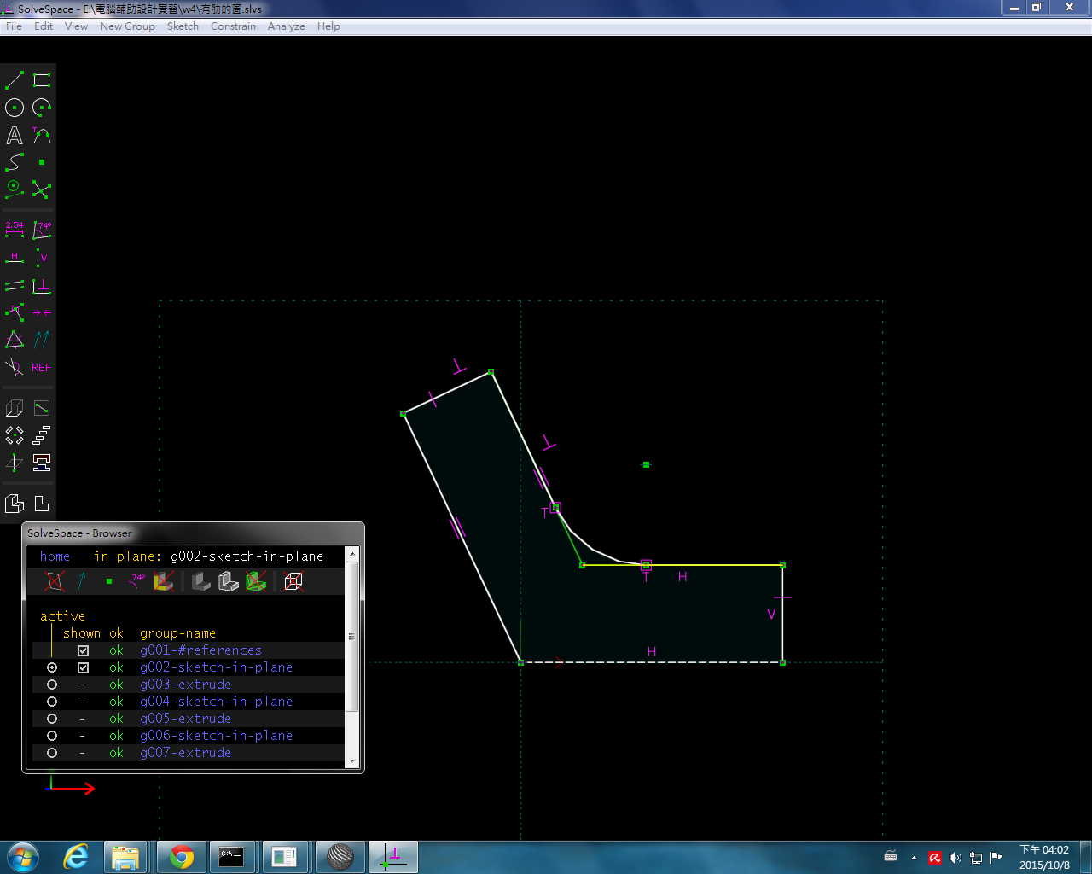Apply horizontal constraint H icon
The width and height of the screenshot is (1092, 874).
click(15, 257)
